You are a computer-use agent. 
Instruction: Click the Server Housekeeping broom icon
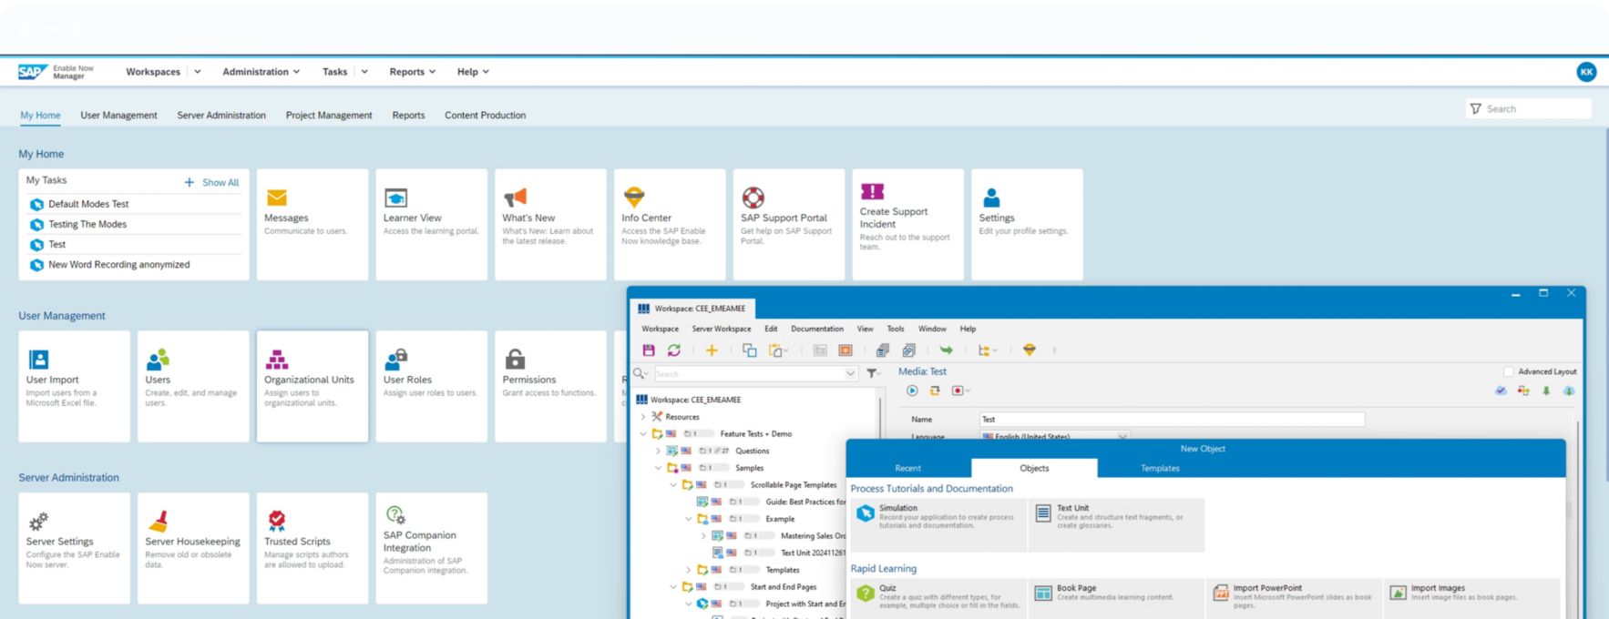click(x=159, y=521)
